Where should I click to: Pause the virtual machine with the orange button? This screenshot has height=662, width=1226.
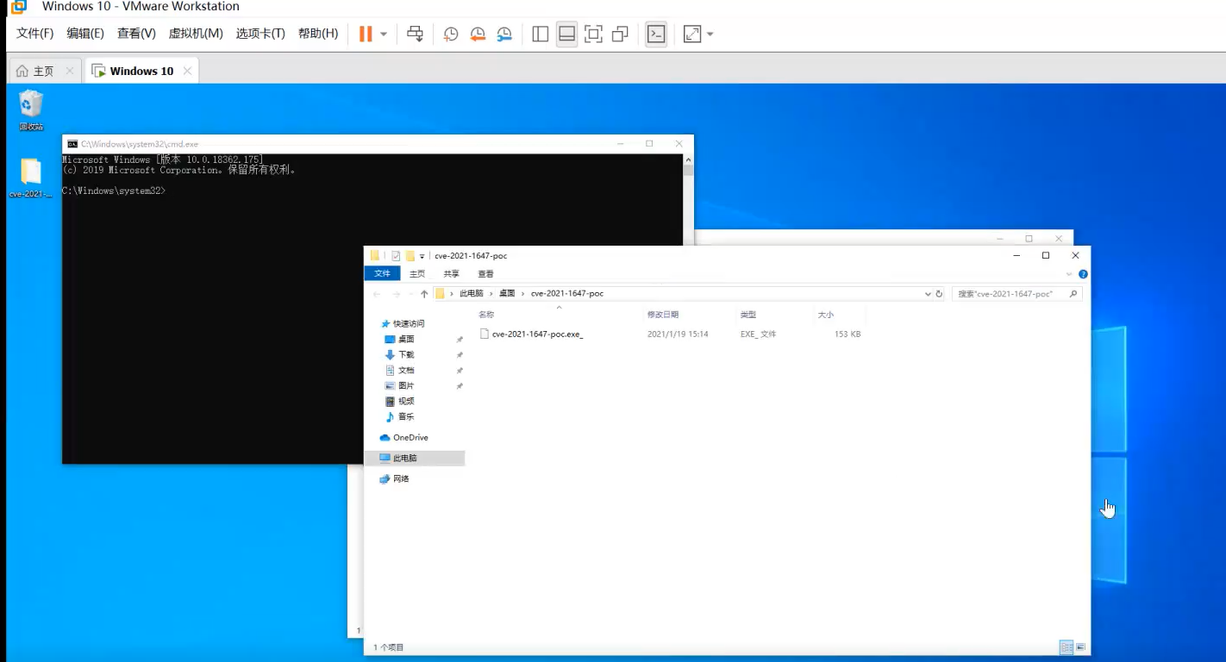[366, 34]
